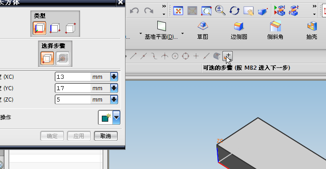Select Two Diagonal Points block type
This screenshot has height=169, width=326.
tap(70, 28)
